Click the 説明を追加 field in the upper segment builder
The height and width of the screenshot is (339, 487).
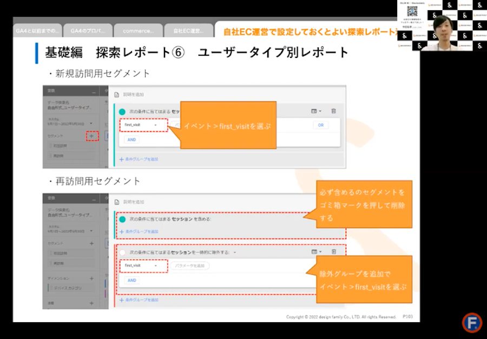(x=134, y=95)
